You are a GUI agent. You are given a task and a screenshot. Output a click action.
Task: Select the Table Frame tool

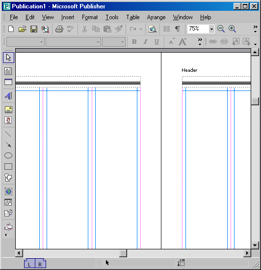coord(8,82)
